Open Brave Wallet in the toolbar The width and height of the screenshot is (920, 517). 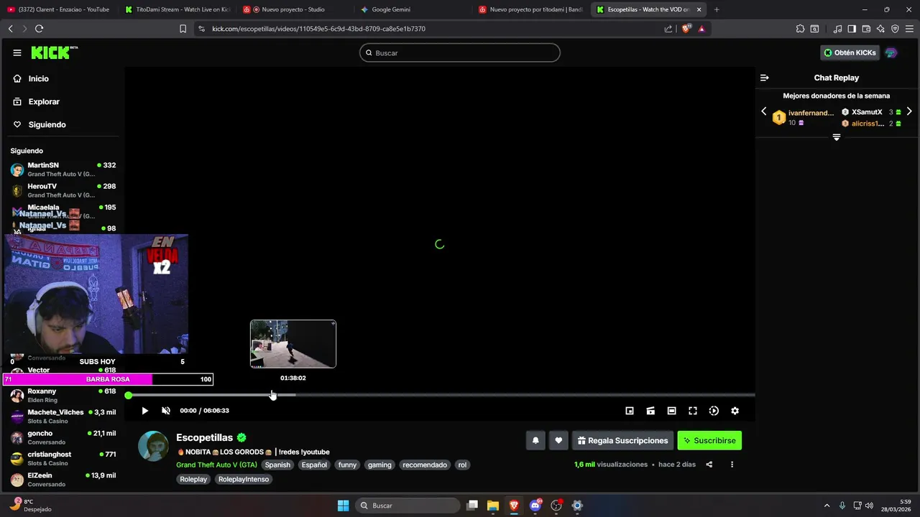click(x=866, y=29)
